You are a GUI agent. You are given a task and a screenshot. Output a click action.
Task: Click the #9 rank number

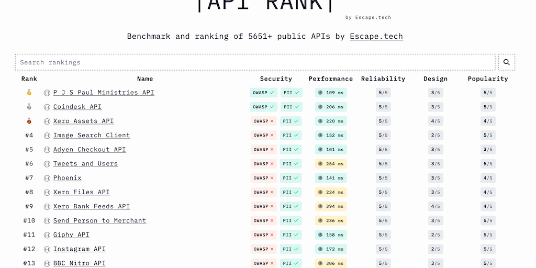point(29,206)
